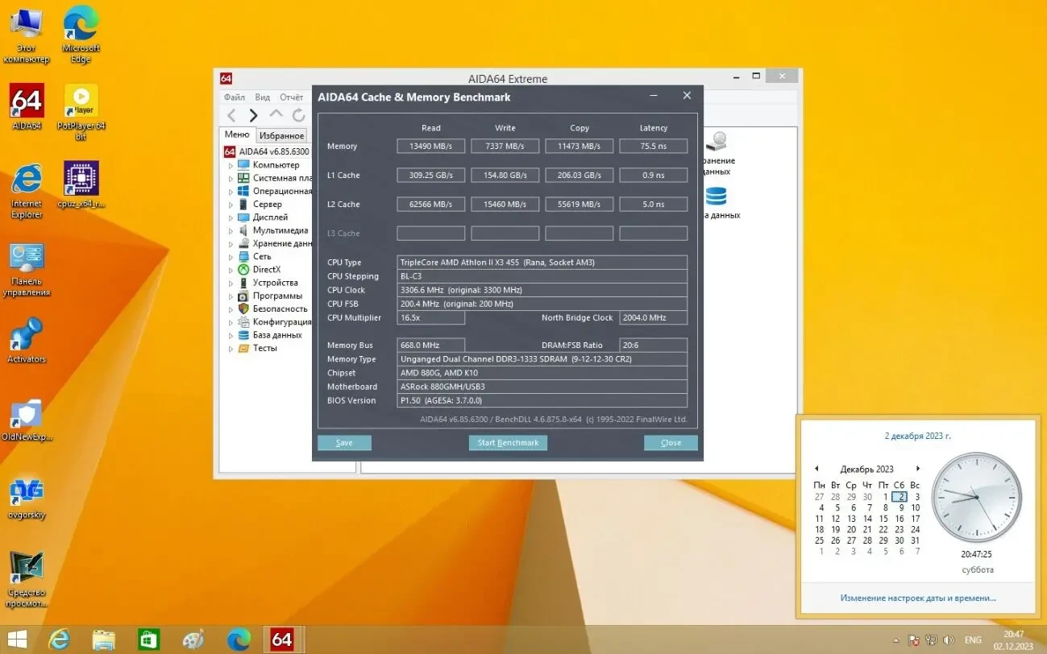This screenshot has width=1047, height=654.
Task: Select the Дисплей monitor icon in sidebar
Action: pos(244,217)
